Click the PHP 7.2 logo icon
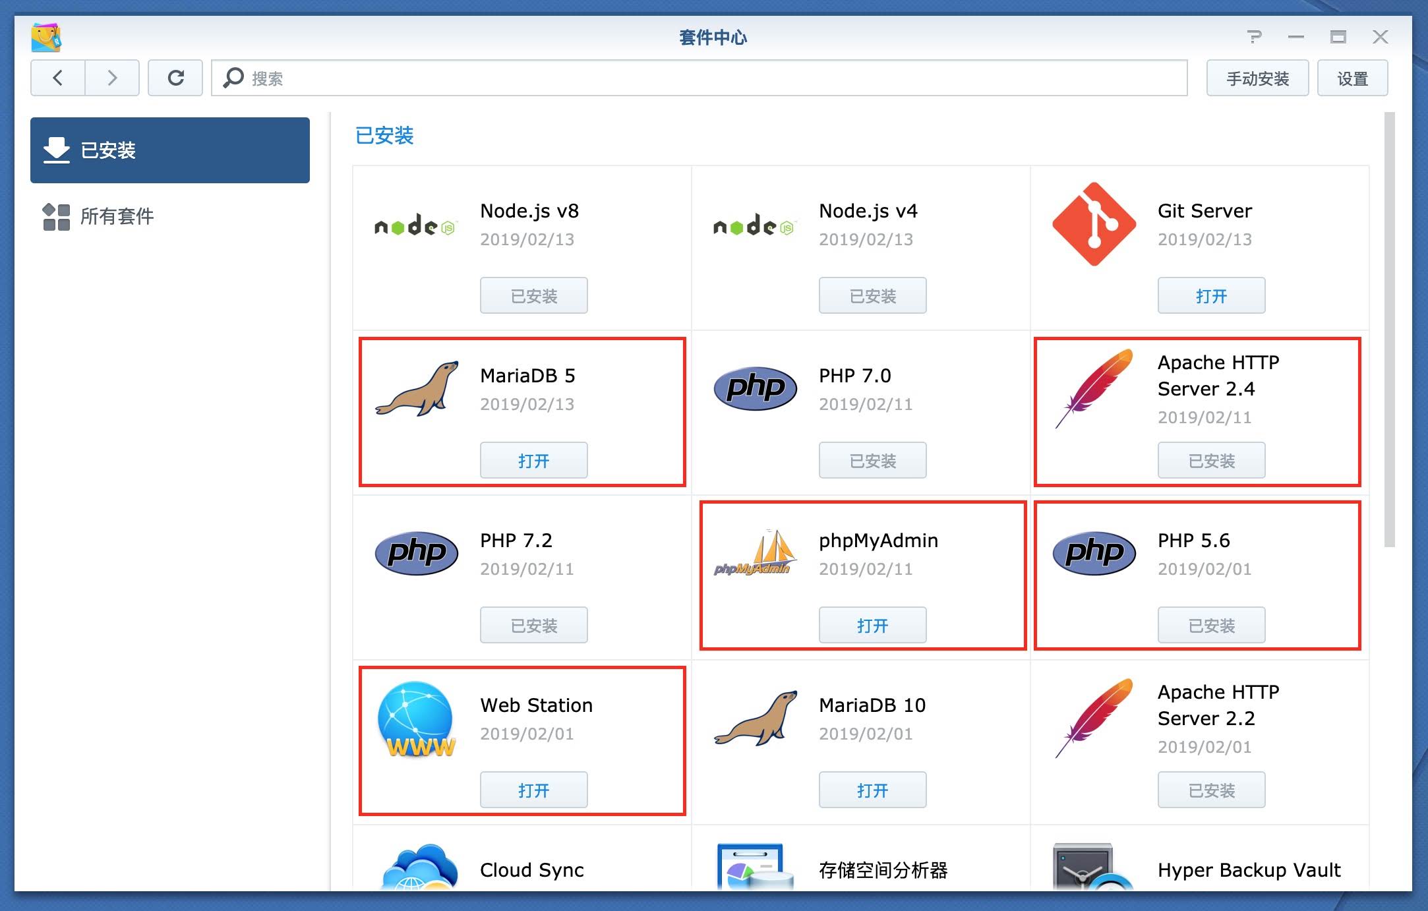Viewport: 1428px width, 911px height. pyautogui.click(x=417, y=553)
